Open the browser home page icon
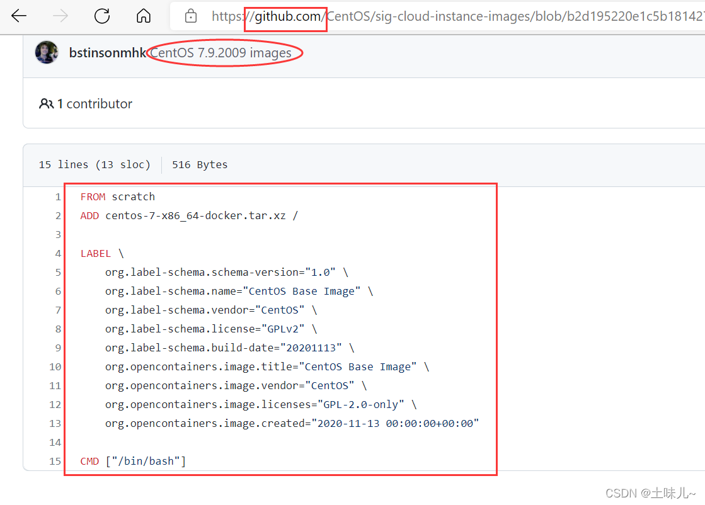 (144, 16)
